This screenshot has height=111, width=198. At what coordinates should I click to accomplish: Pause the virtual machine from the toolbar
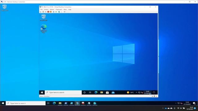[54, 12]
